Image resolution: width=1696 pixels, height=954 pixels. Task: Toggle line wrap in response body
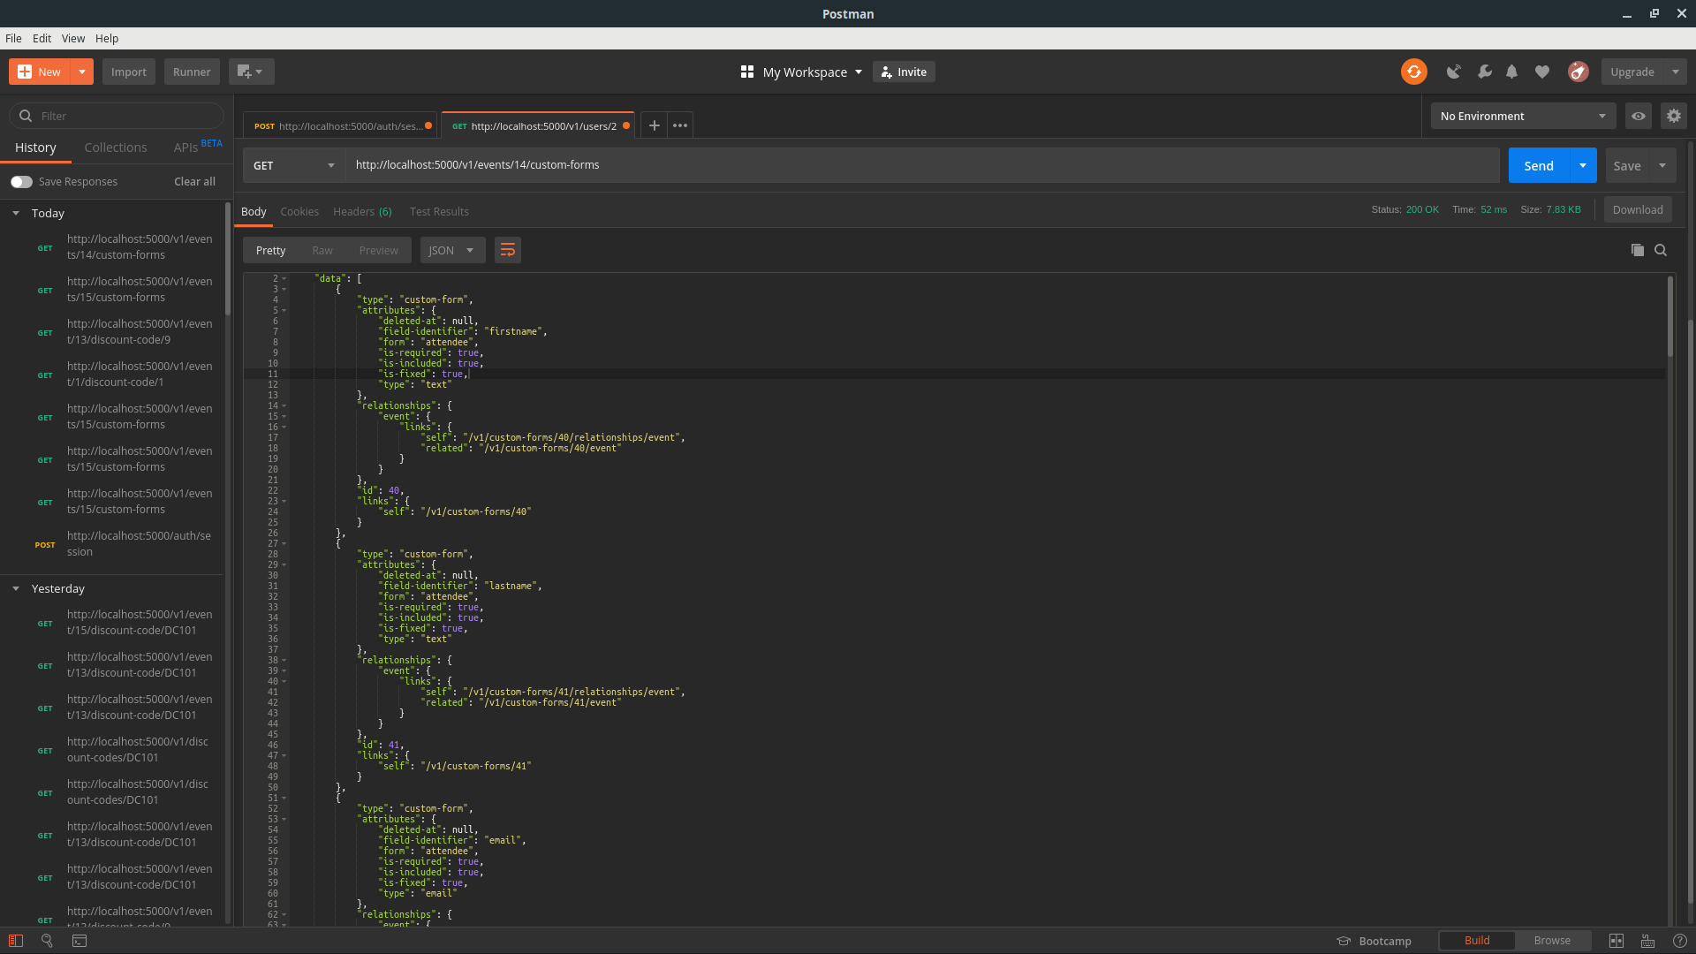(508, 250)
